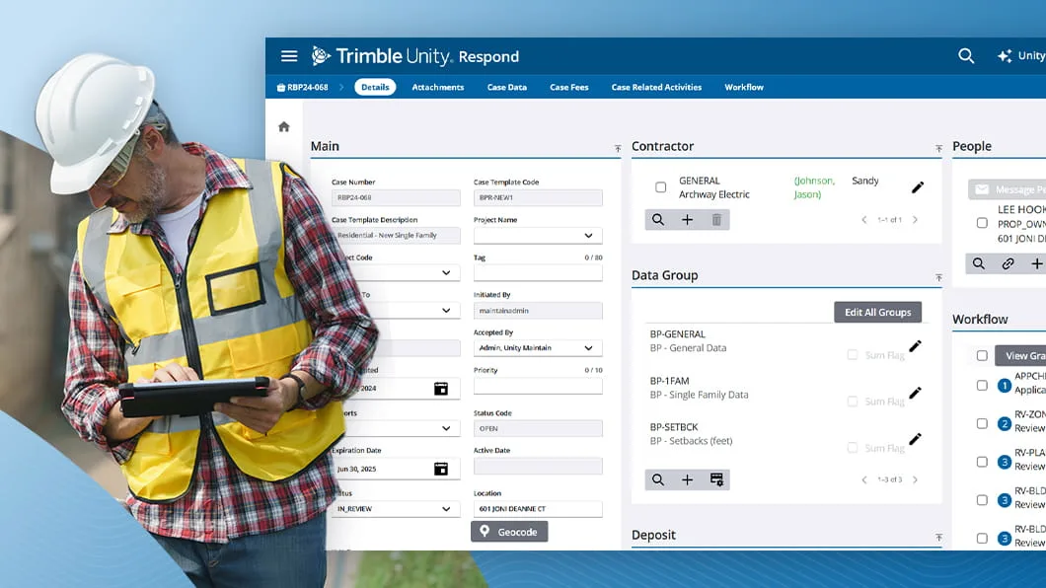Check the RV-PLA workflow step checkbox
This screenshot has height=588, width=1046.
[x=982, y=462]
